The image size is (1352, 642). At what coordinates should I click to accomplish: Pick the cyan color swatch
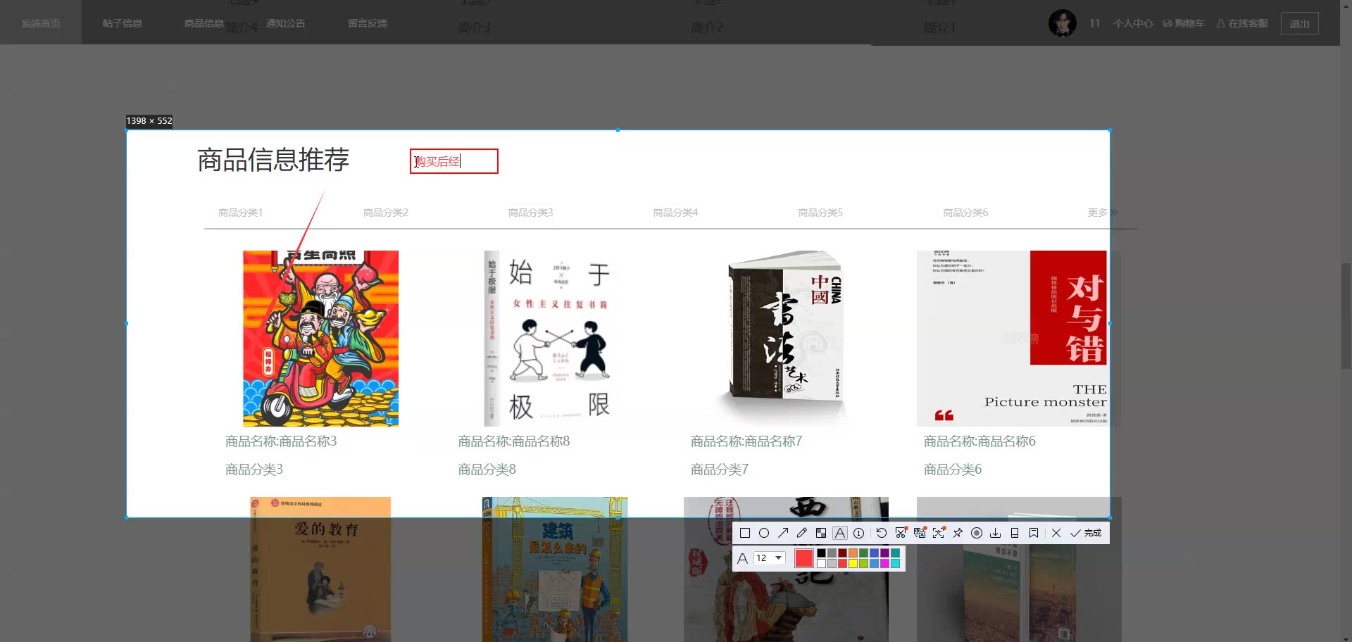click(895, 563)
